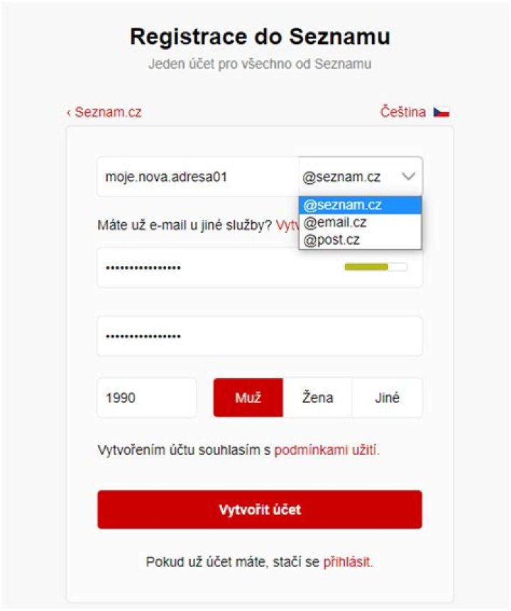This screenshot has width=511, height=611.
Task: Click the Czech flag icon
Action: (x=441, y=111)
